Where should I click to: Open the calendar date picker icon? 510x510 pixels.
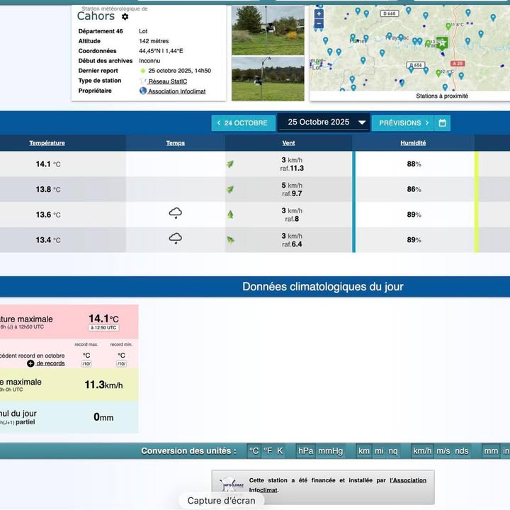click(443, 123)
